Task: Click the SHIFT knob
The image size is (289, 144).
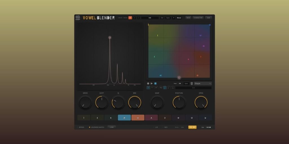Action: pyautogui.click(x=102, y=102)
